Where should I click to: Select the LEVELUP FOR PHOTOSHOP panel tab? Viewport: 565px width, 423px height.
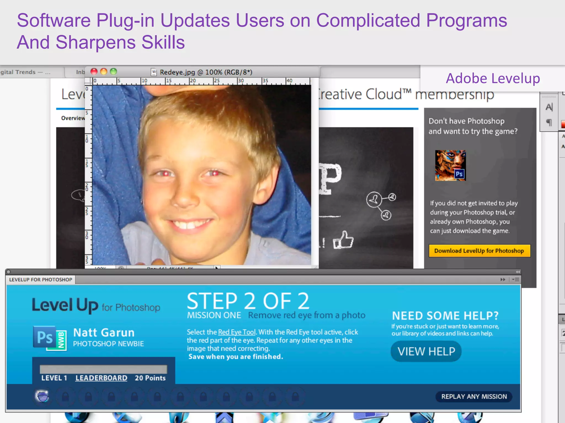click(x=41, y=280)
